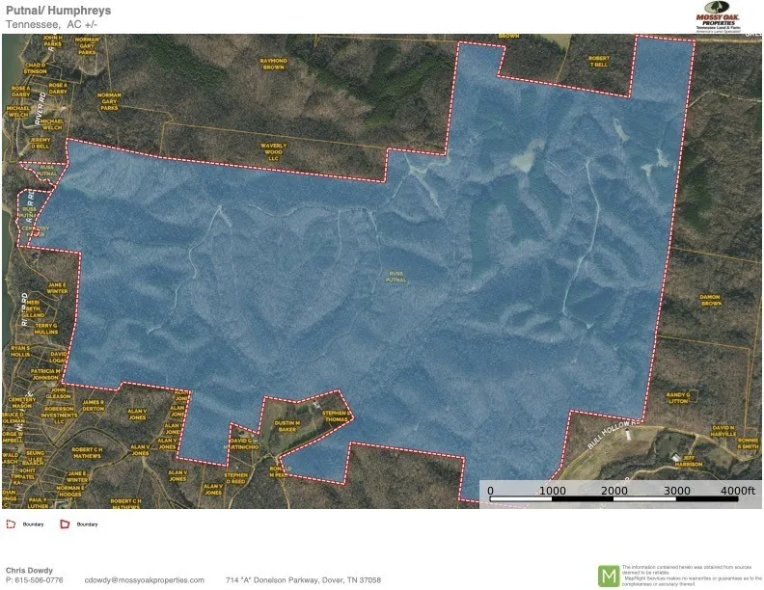
Task: Click the Boundary legend text beside dashed icon
Action: pyautogui.click(x=33, y=524)
